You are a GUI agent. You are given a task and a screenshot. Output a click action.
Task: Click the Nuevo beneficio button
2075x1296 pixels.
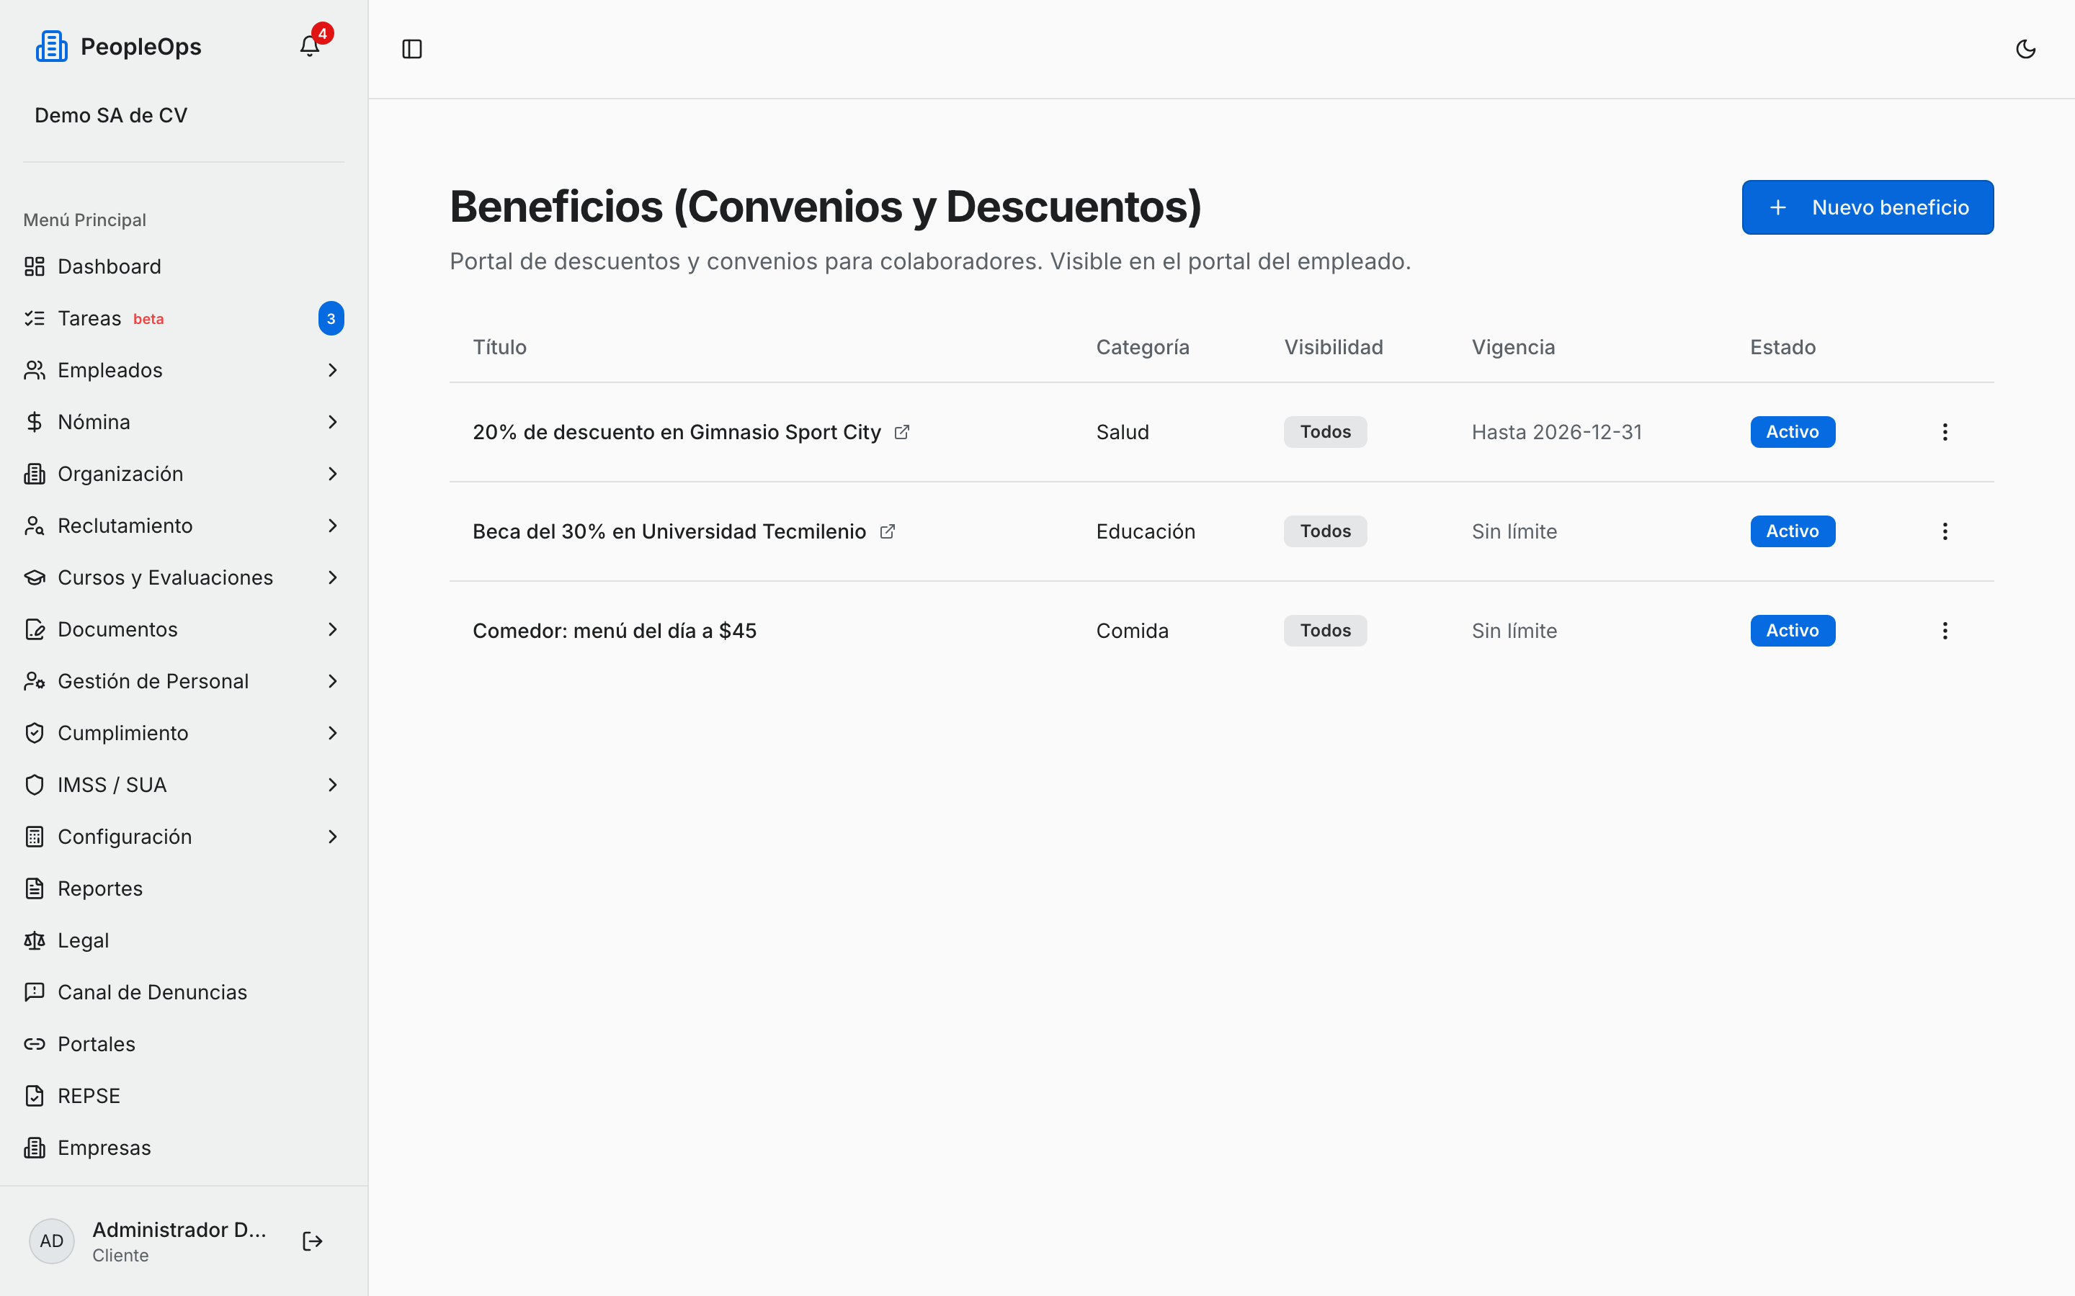click(1868, 207)
